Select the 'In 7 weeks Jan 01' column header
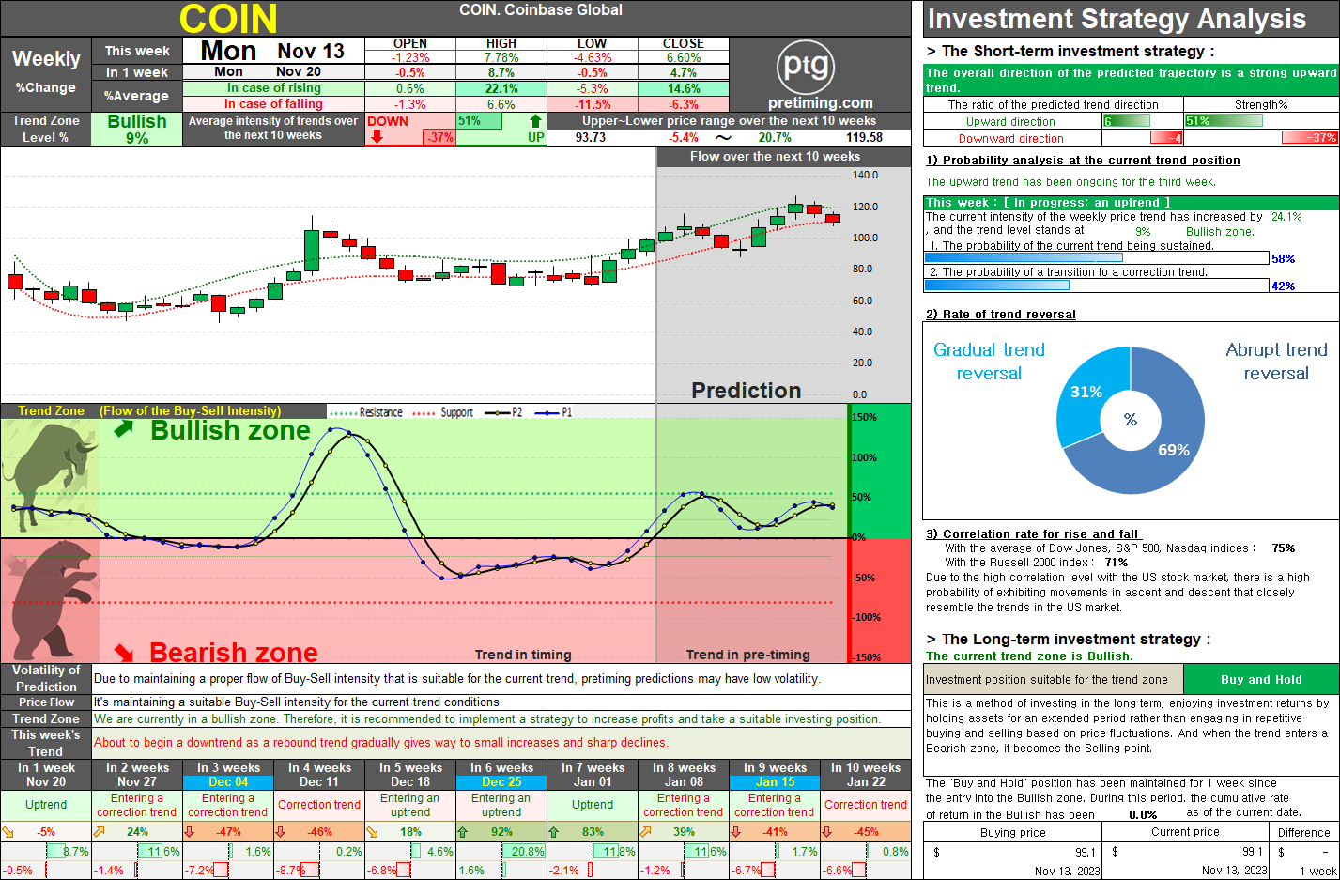The image size is (1340, 880). tap(593, 775)
